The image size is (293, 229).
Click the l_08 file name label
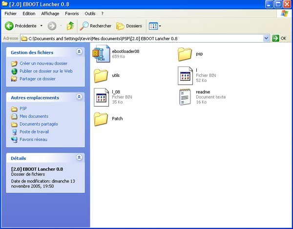(116, 92)
